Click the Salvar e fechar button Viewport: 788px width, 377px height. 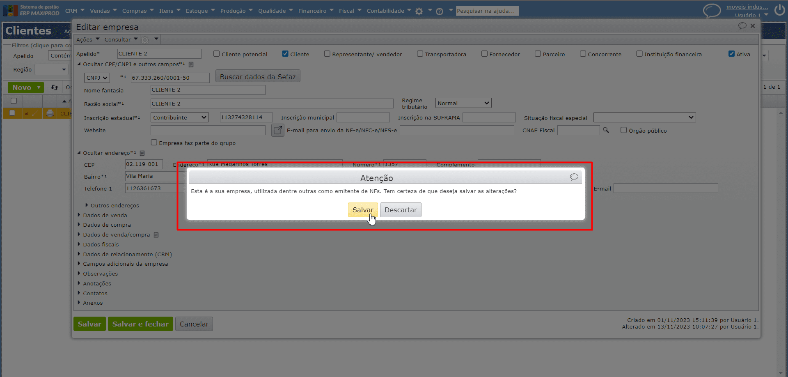pyautogui.click(x=140, y=324)
